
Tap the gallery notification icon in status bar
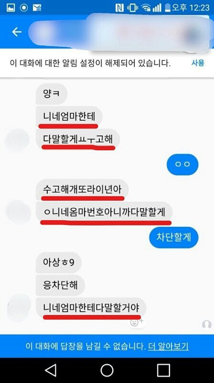[11, 8]
